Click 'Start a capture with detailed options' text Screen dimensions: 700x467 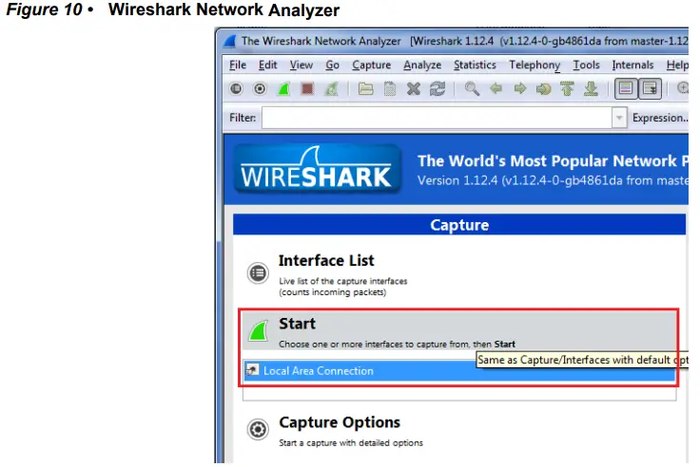click(351, 443)
